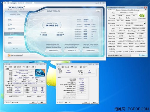Open SYSTEM INFO in the 3DMark sidebar
The image size is (150, 112).
coord(12,29)
